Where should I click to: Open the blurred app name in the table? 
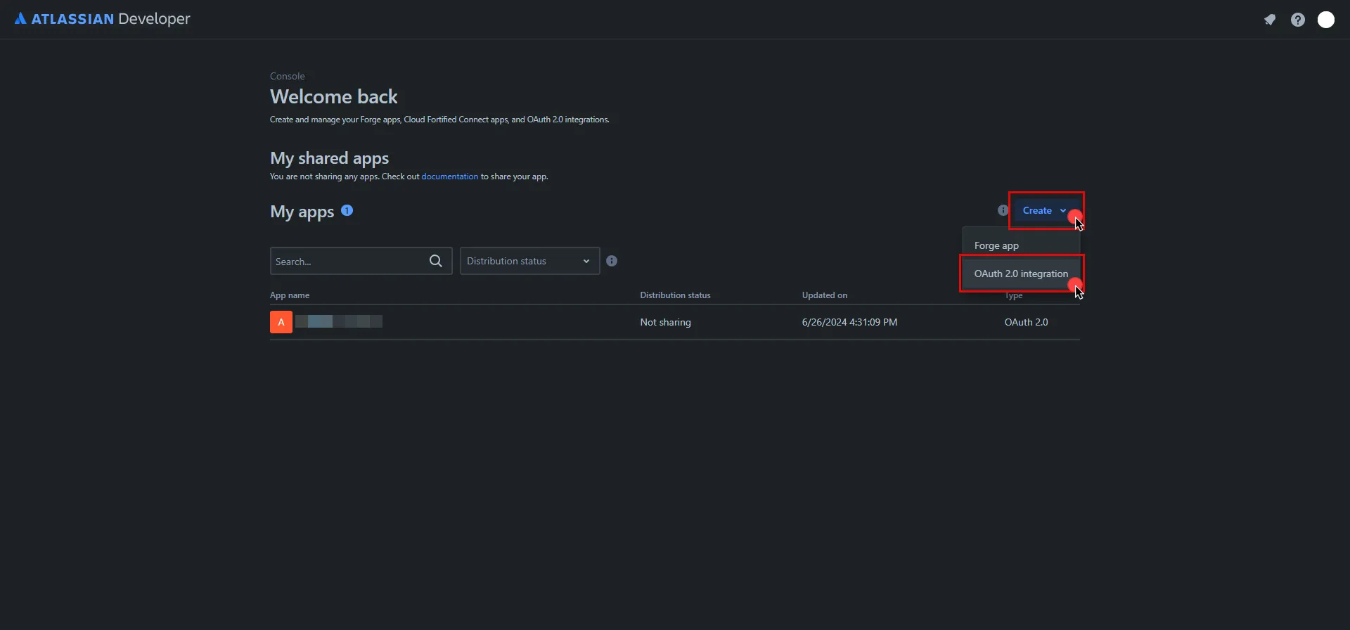pyautogui.click(x=339, y=321)
